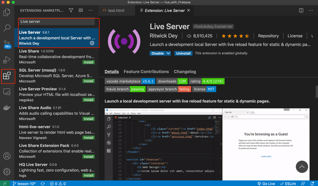Open the Repository link

pos(268,36)
